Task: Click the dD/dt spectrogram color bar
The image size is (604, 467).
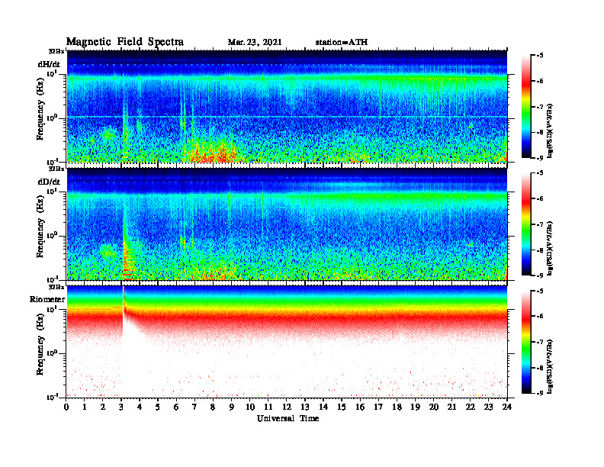Action: click(525, 224)
